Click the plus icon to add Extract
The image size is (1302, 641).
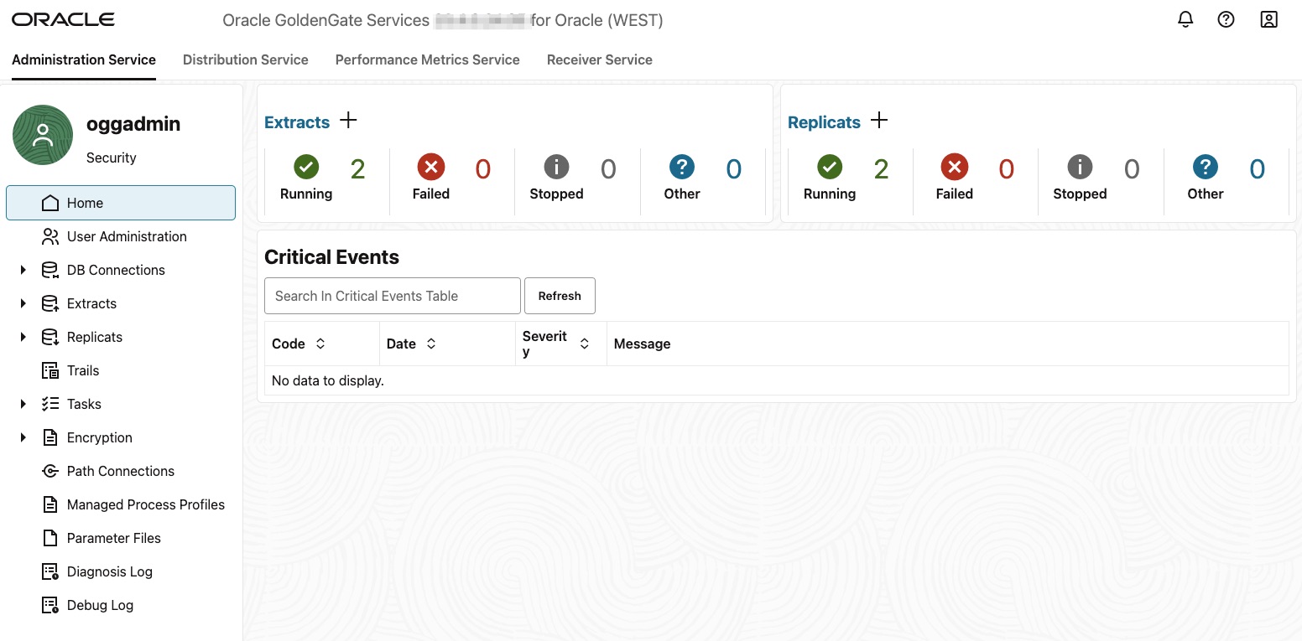[x=348, y=121]
